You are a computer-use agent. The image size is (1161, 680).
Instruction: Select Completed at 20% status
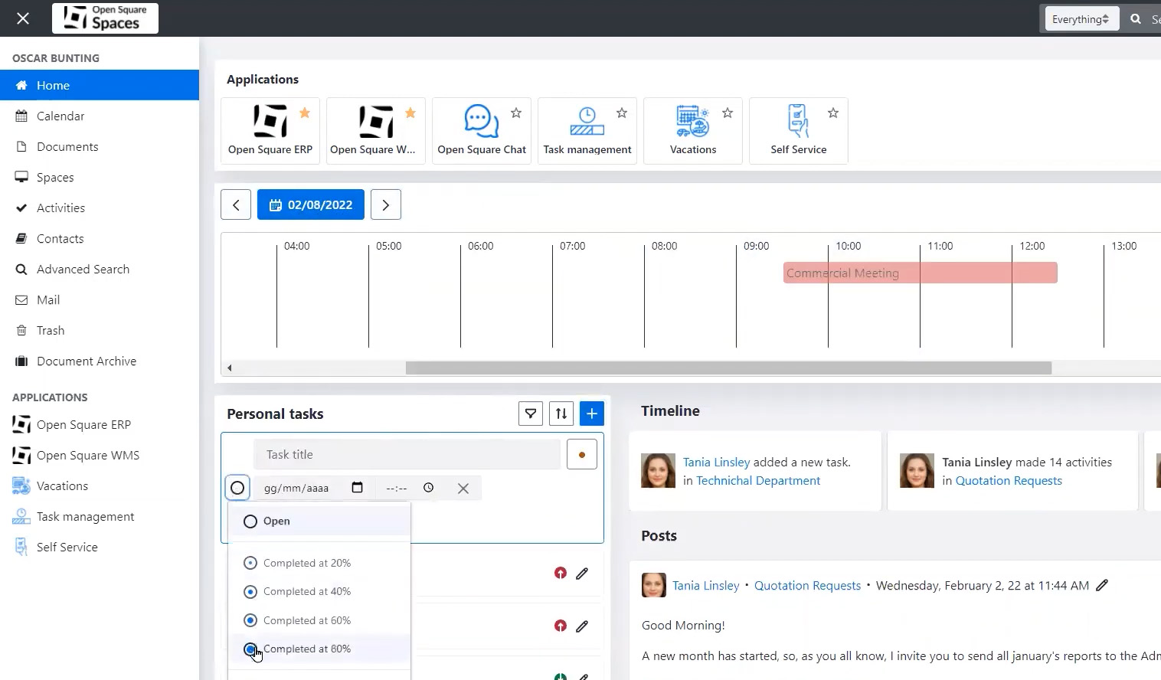click(319, 563)
